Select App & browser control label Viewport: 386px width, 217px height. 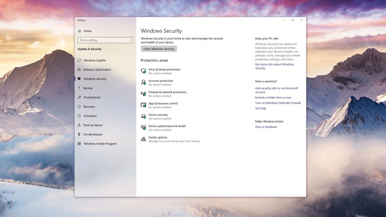click(x=163, y=103)
